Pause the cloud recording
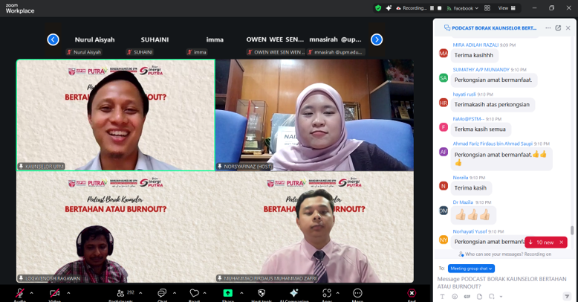Screen dimensions: 578x302 pyautogui.click(x=432, y=8)
